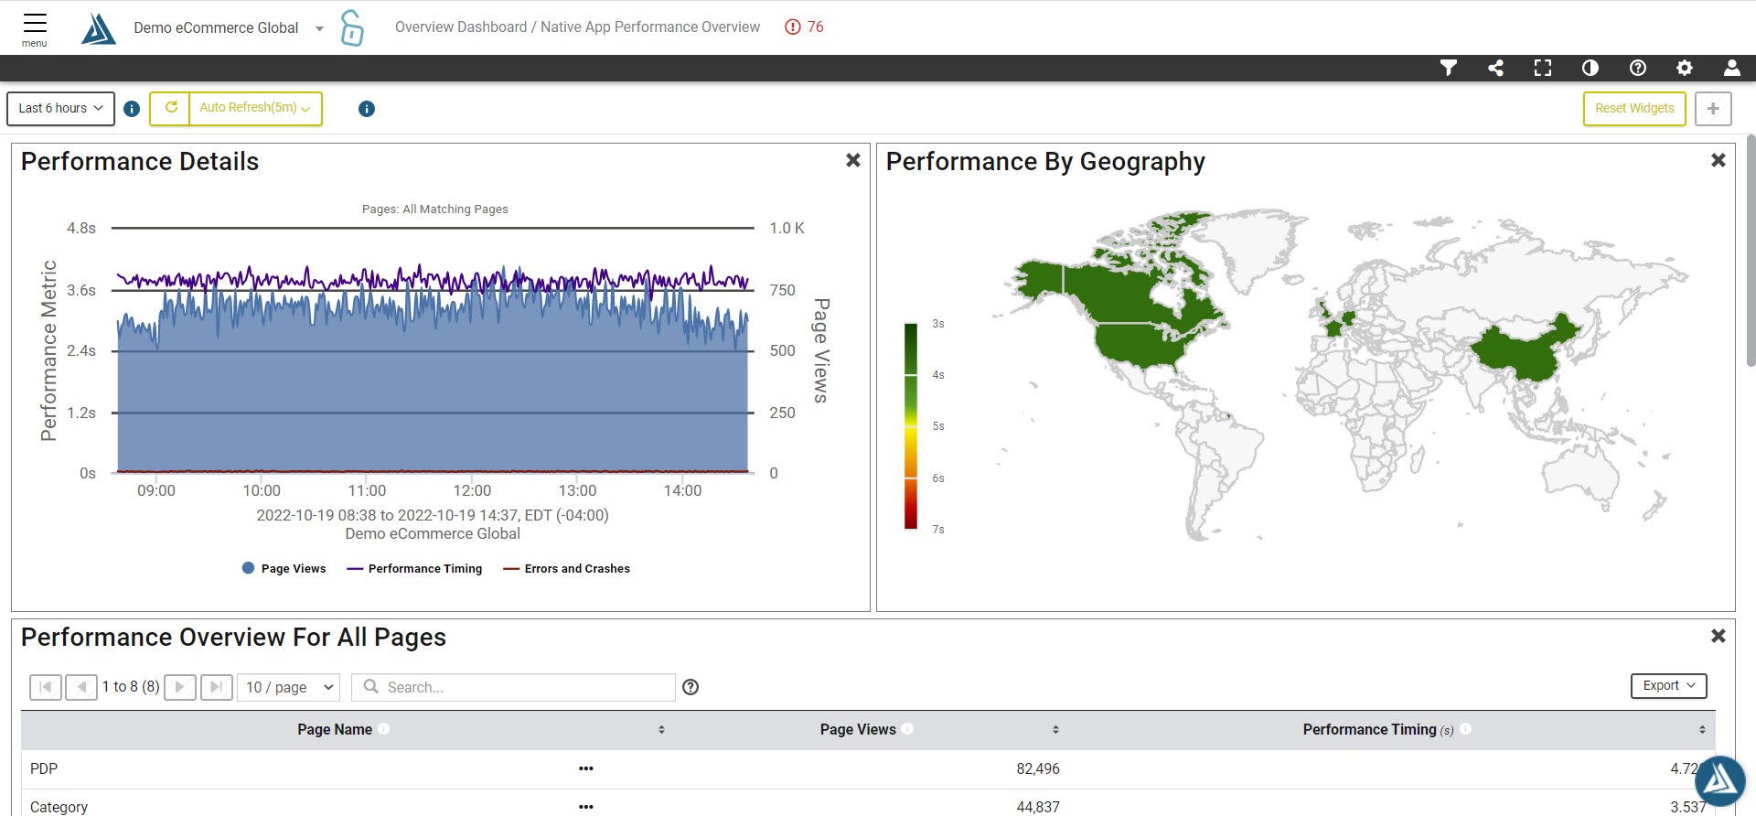Expand Auto Refresh(5m) dropdown
This screenshot has height=816, width=1756.
pos(255,108)
